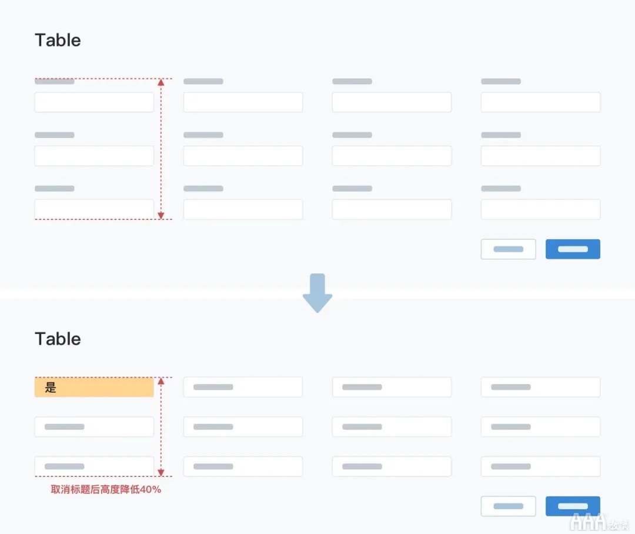Click the bottom form's first-row, last-column field
635x534 pixels.
(540, 388)
